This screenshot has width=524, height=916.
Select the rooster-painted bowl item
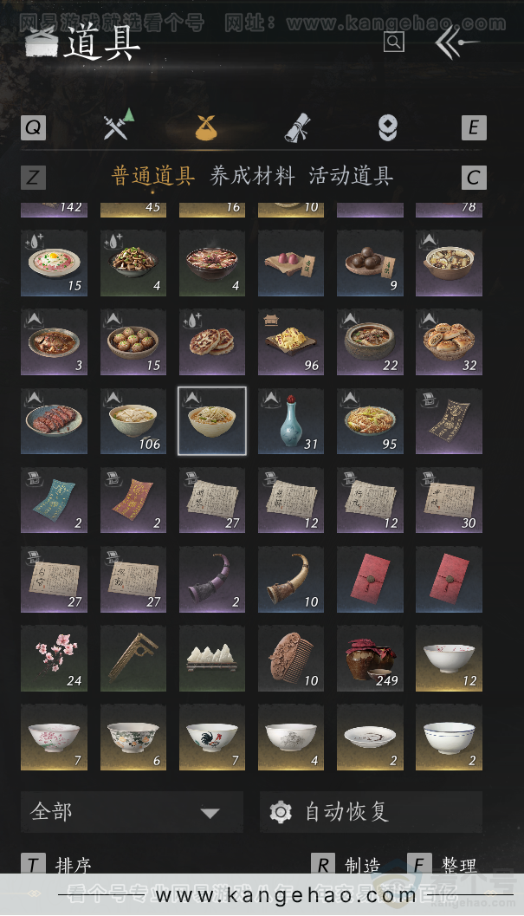pos(212,737)
